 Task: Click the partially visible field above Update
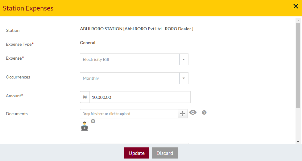[x=134, y=143]
